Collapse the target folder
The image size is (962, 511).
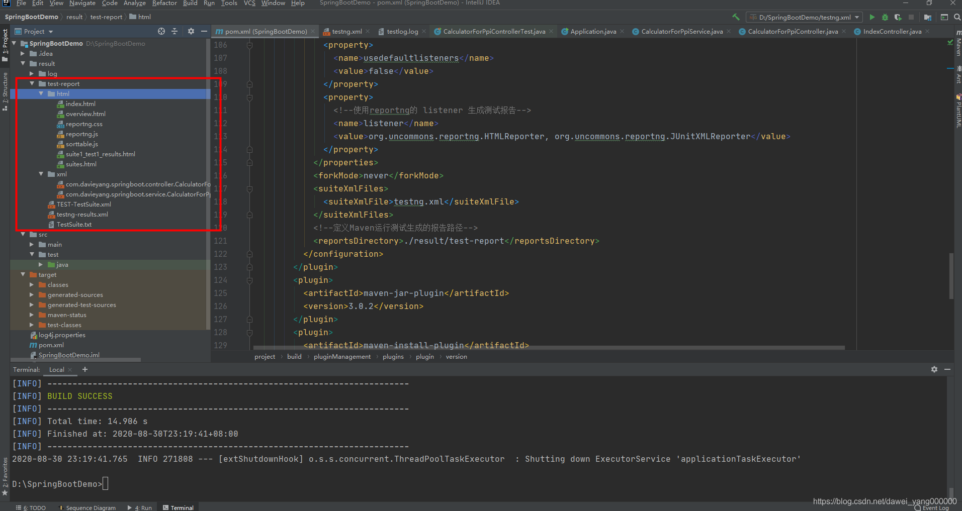[23, 275]
